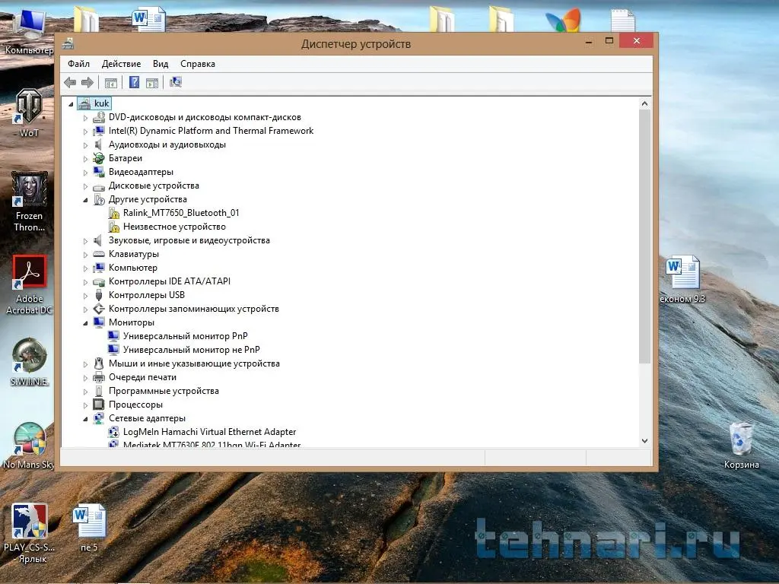Viewport: 779px width, 584px height.
Task: Select the Frozen Throne desktop shortcut
Action: click(x=30, y=202)
